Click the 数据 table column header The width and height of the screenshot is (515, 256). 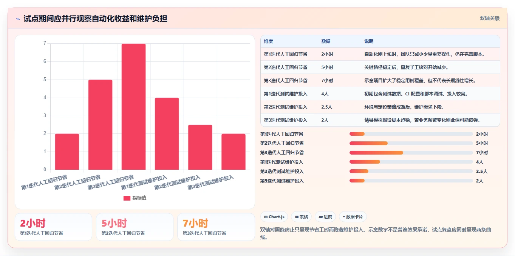(326, 41)
